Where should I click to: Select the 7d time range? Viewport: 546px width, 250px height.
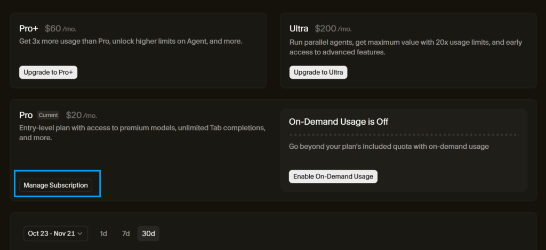[126, 233]
